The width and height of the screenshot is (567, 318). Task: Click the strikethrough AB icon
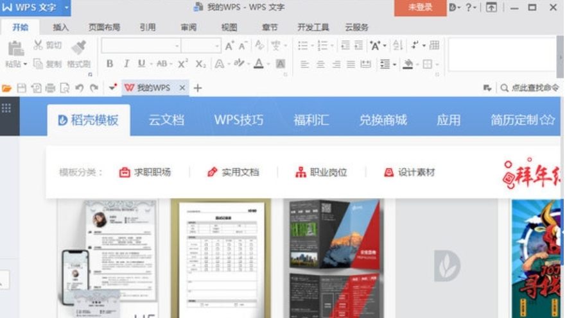click(x=162, y=64)
